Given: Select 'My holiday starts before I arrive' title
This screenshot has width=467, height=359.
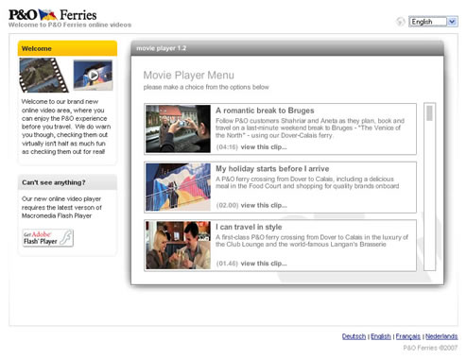Looking at the screenshot, I should [272, 169].
